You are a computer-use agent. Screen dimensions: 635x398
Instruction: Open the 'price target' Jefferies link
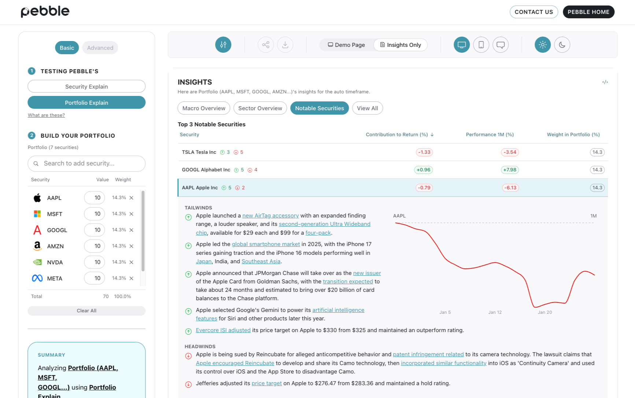pos(267,383)
